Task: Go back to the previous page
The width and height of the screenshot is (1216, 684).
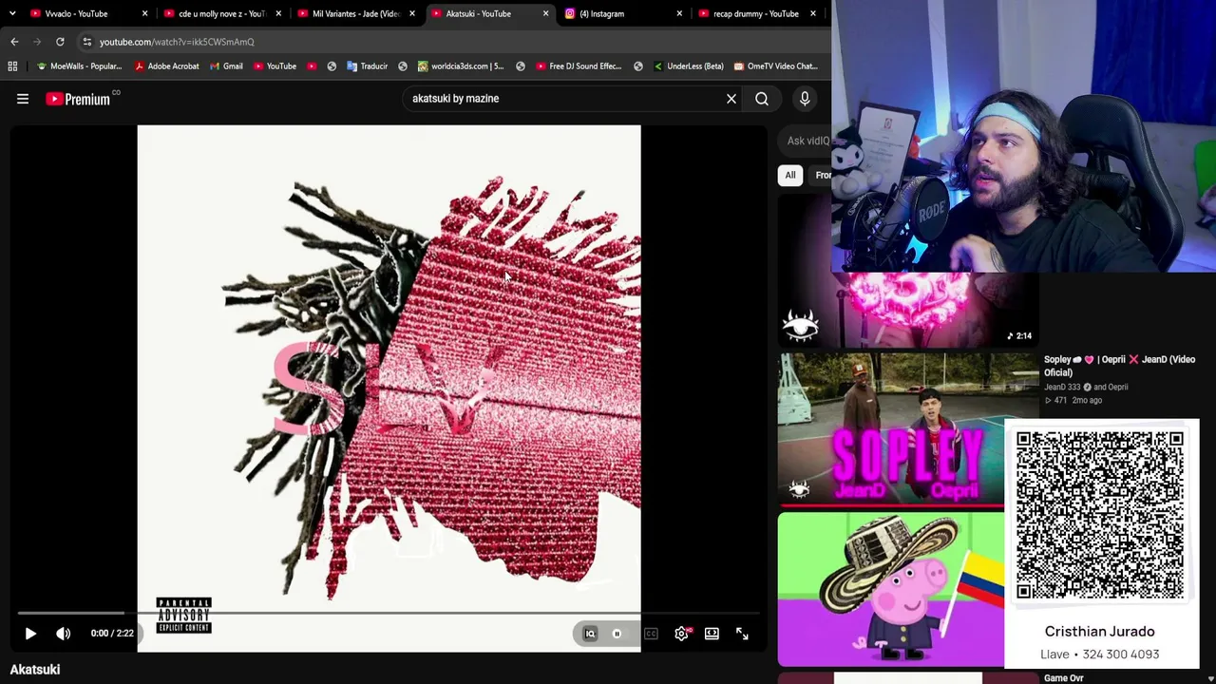Action: click(14, 42)
